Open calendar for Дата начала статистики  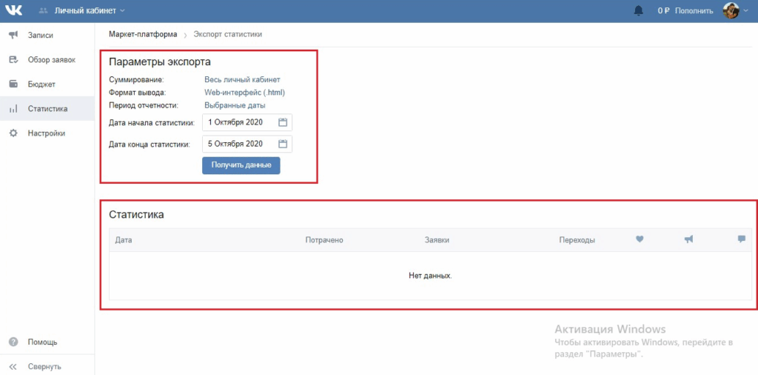click(283, 122)
